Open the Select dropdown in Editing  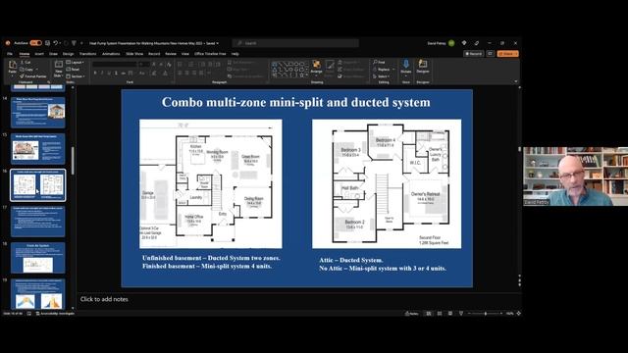(x=382, y=76)
